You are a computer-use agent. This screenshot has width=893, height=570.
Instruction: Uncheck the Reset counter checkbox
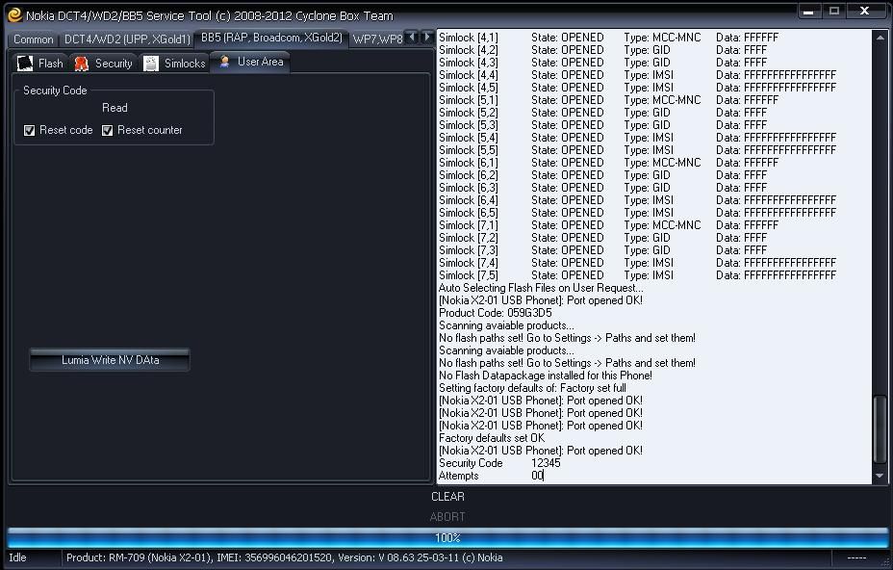point(108,130)
